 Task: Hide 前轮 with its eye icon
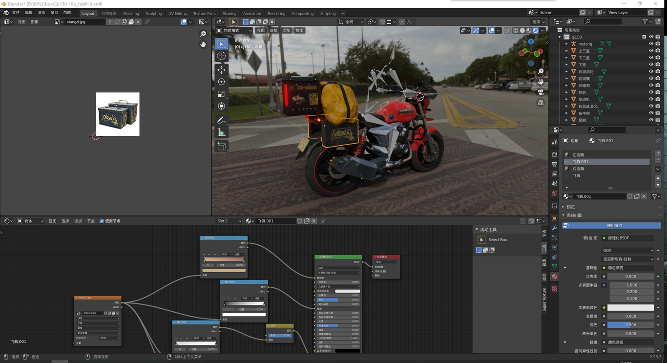pyautogui.click(x=651, y=92)
